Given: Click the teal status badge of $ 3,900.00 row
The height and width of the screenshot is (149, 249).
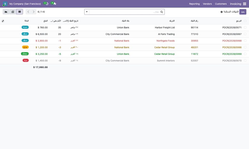Looking at the screenshot, I should 25,41.
